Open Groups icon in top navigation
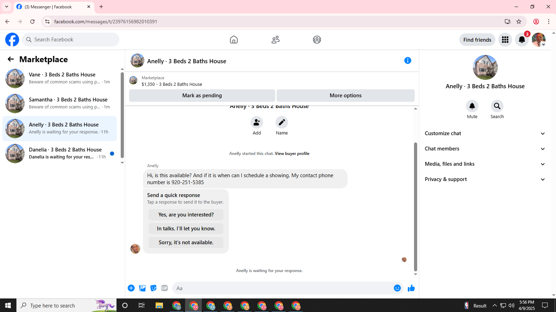This screenshot has width=556, height=312. (317, 40)
